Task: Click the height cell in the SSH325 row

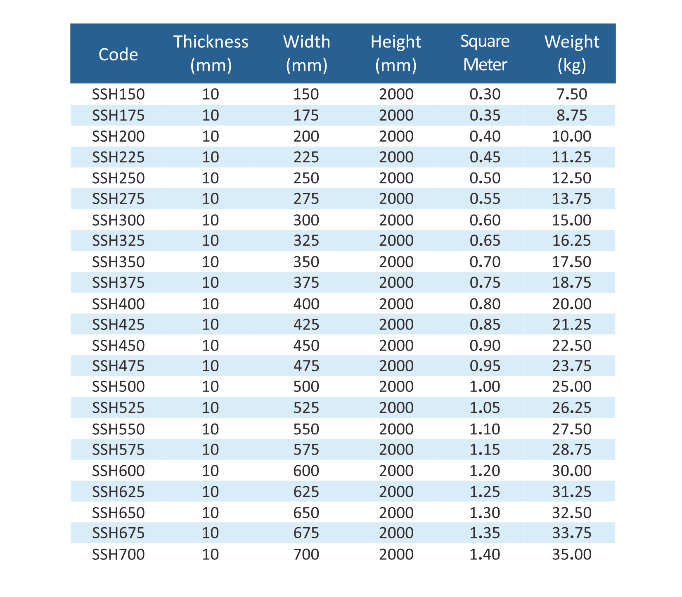Action: click(x=396, y=241)
